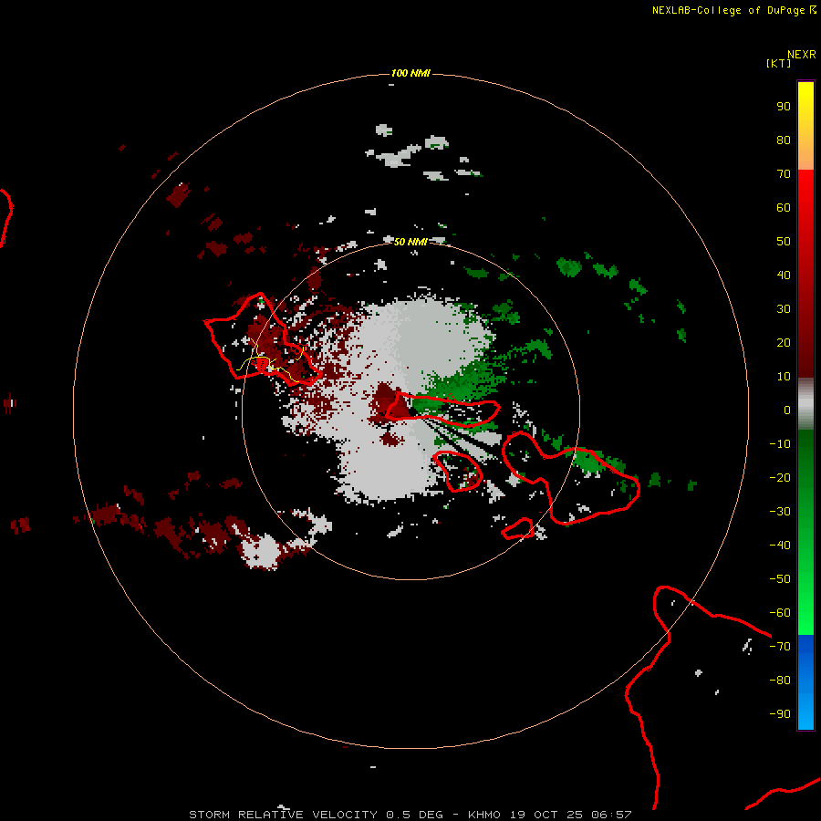The height and width of the screenshot is (821, 821).
Task: Click the 50 value on the velocity scale
Action: 784,242
